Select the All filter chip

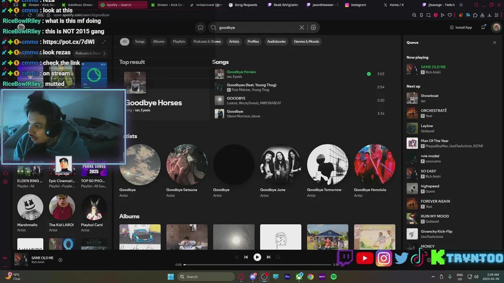(x=124, y=42)
